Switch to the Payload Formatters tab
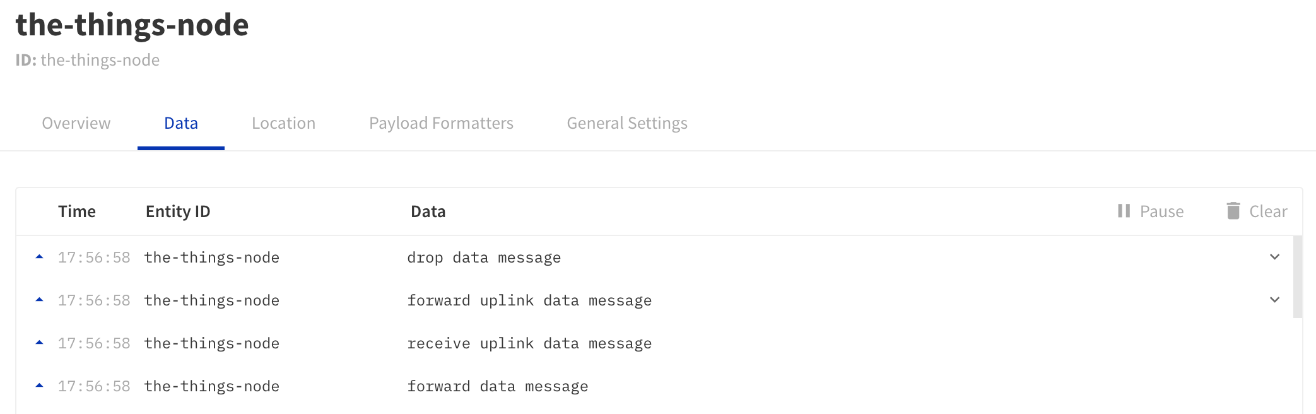Screen dimensions: 1316x414 point(441,123)
